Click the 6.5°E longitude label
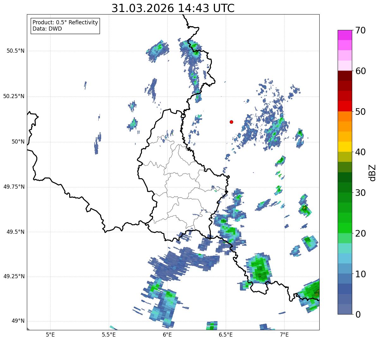380x341 pixels. click(226, 335)
